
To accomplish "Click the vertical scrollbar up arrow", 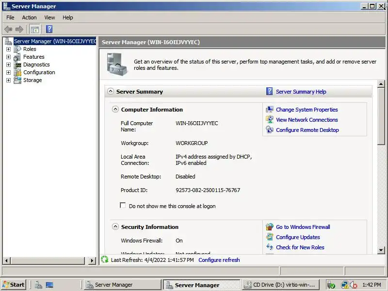I will tap(381, 84).
